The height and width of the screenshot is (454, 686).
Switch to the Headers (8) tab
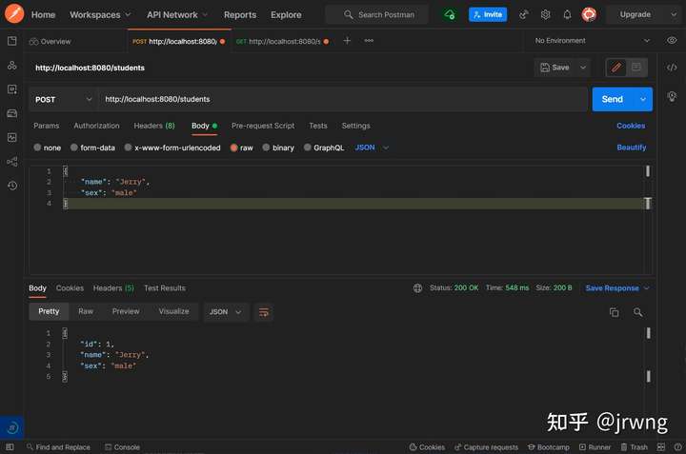154,126
